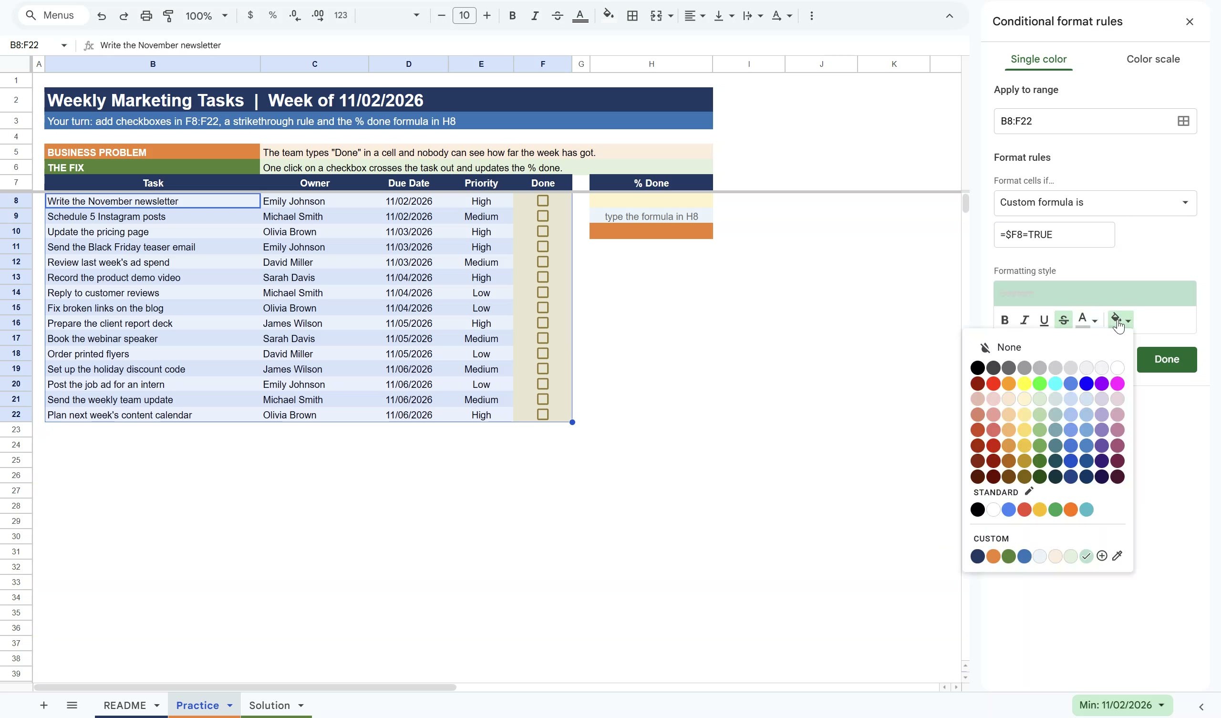1221x718 pixels.
Task: Tick checkbox for Plan next week's content calendar
Action: [x=543, y=415]
